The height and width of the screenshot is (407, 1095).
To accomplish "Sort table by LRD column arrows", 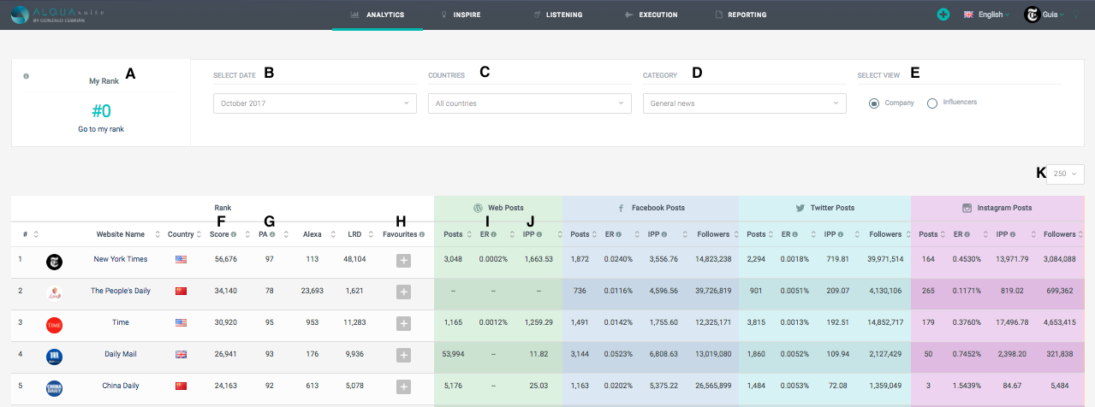I will pos(370,234).
